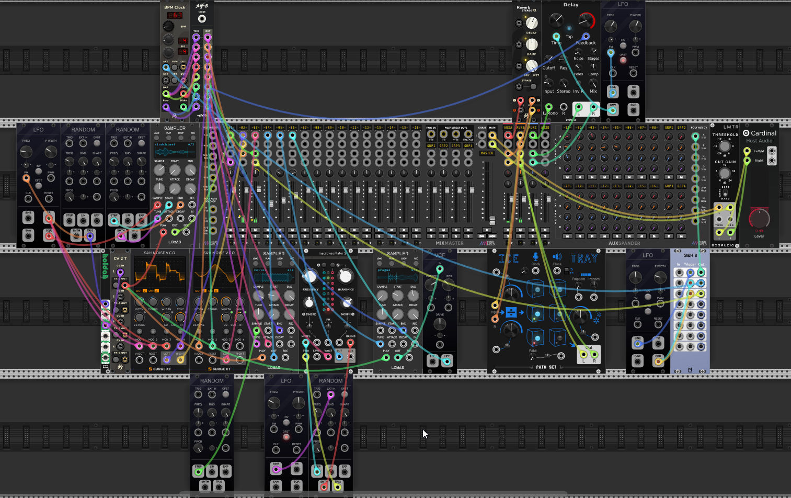
Task: Click the DECAY knob on Reverb Stereo FX
Action: coord(531,23)
